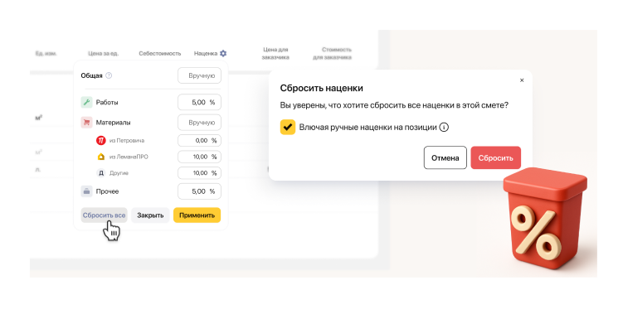This screenshot has width=623, height=324.
Task: Edit the Прочее markup percent field
Action: click(199, 191)
